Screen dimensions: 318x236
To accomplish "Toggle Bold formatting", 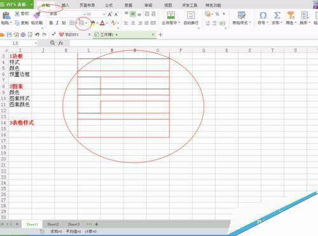I will pyautogui.click(x=51, y=23).
